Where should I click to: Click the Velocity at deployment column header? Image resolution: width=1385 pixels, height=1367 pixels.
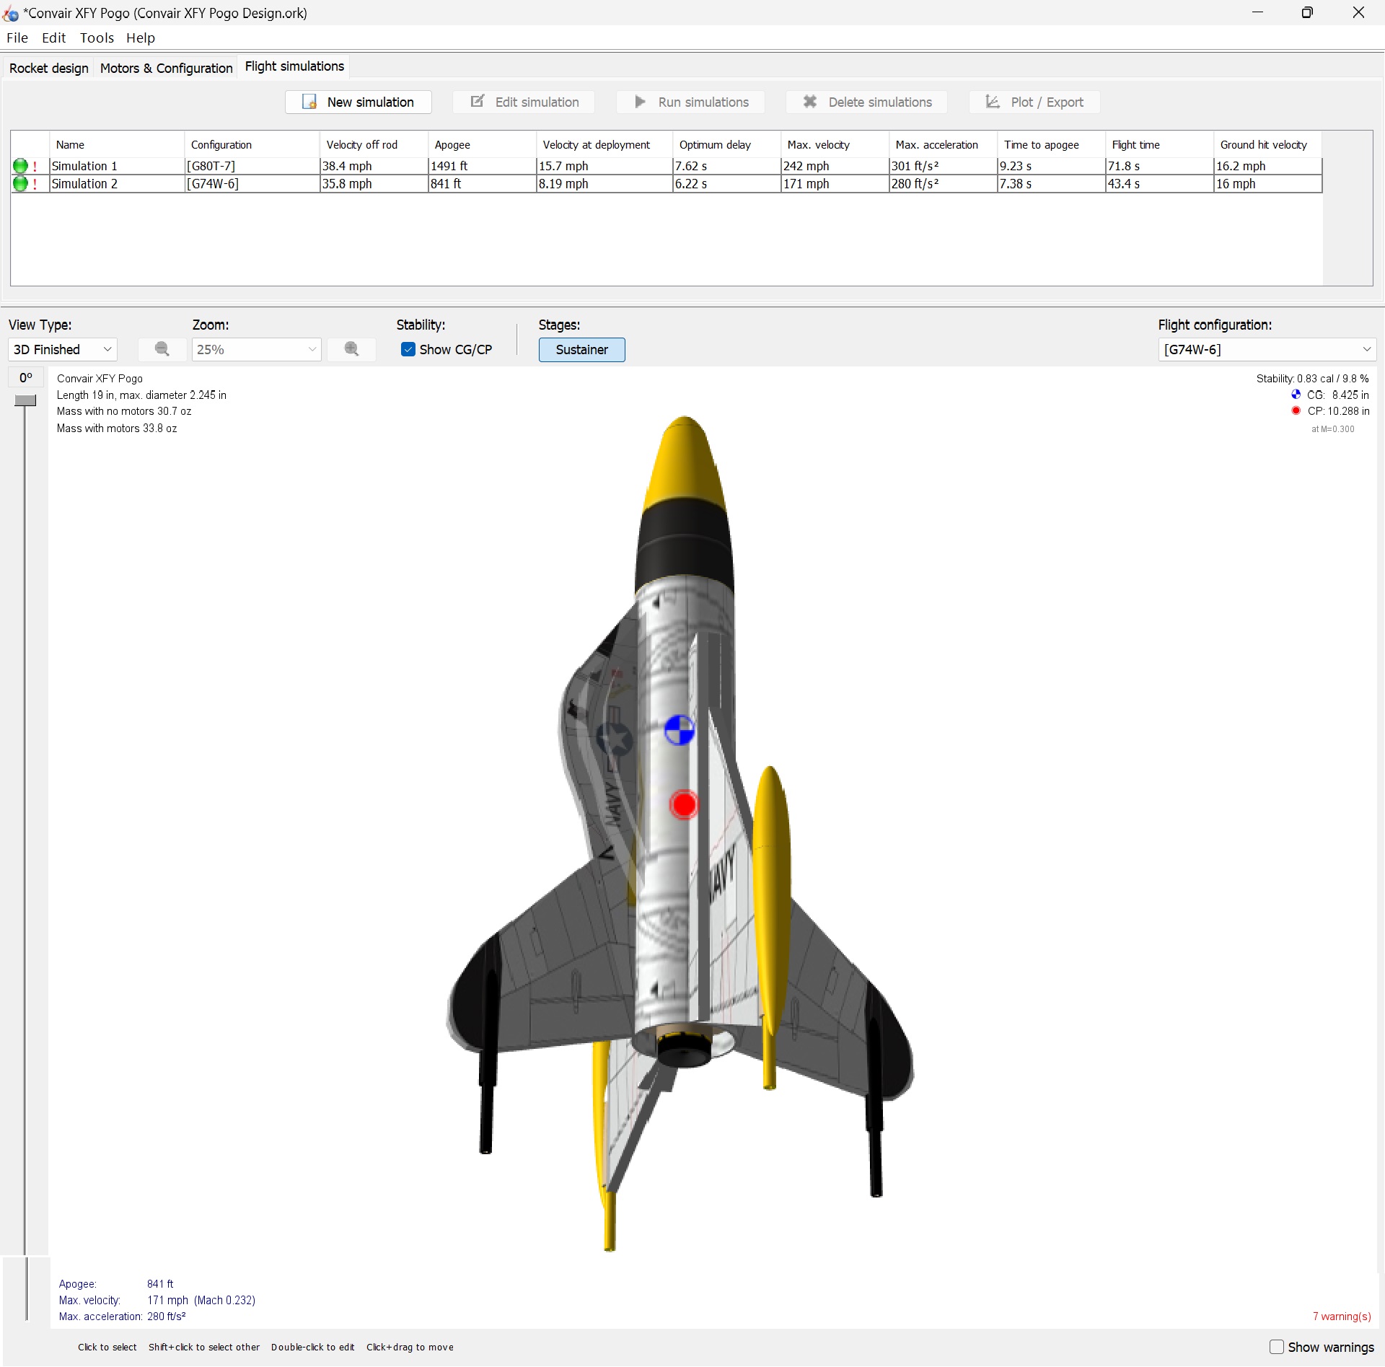604,144
